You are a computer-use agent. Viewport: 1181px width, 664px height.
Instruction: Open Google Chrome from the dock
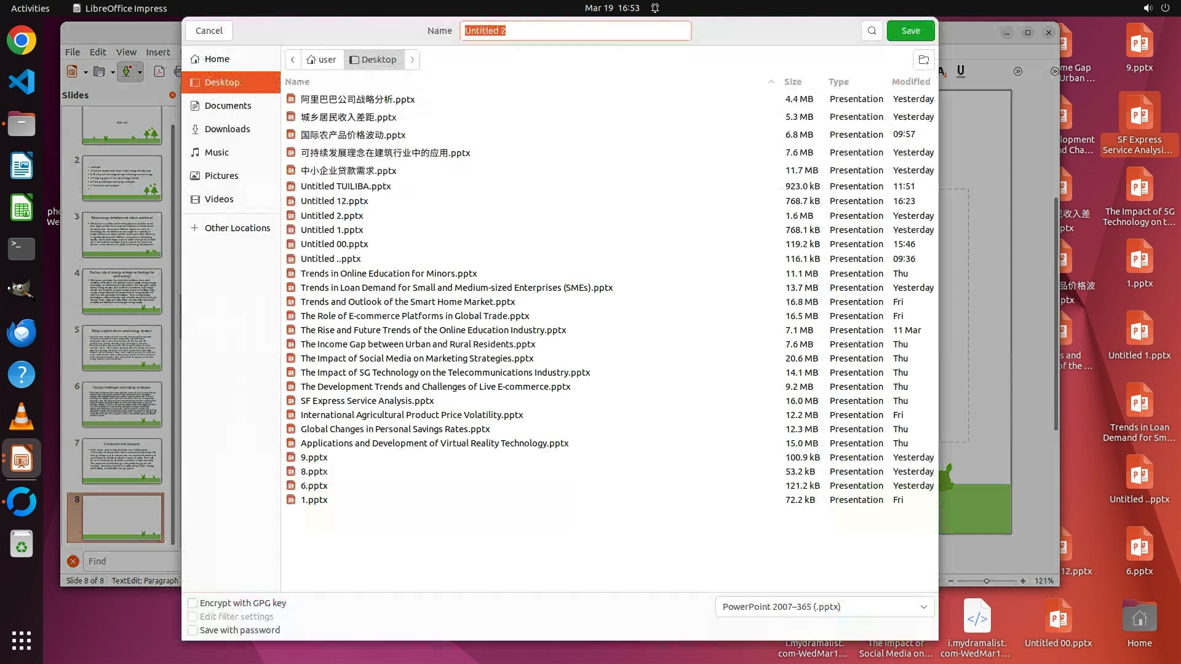coord(22,41)
